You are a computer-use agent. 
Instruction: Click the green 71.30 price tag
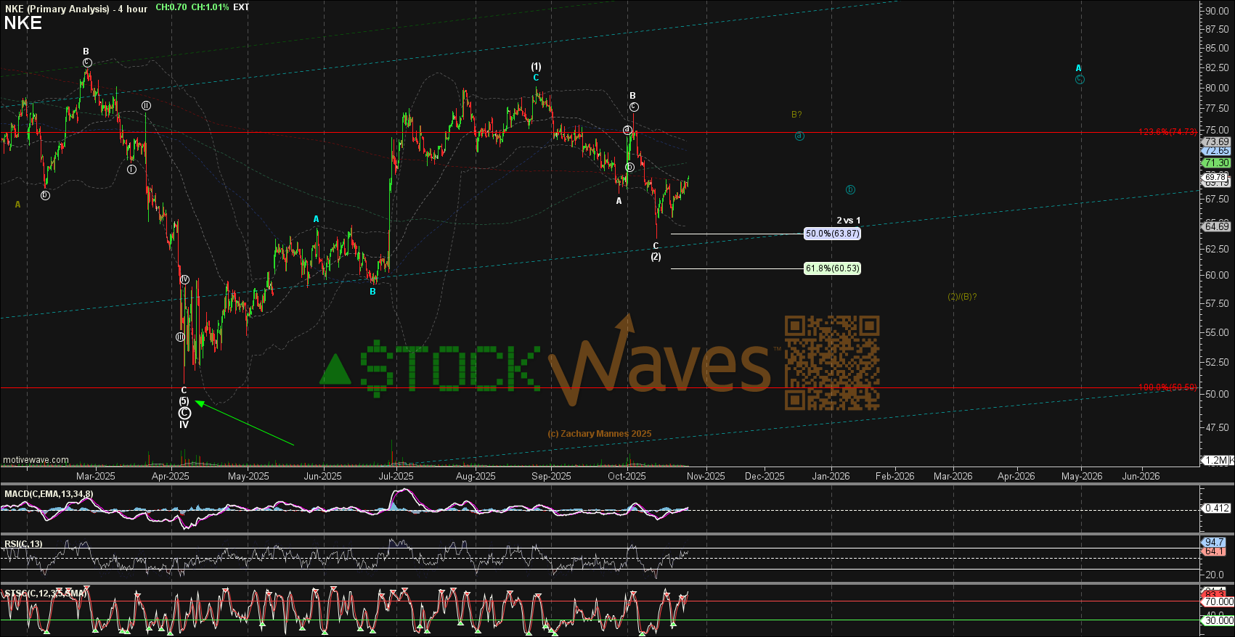[x=1217, y=163]
